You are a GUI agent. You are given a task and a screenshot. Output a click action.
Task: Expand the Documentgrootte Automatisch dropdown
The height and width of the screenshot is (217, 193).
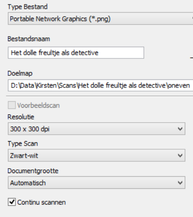click(x=96, y=183)
